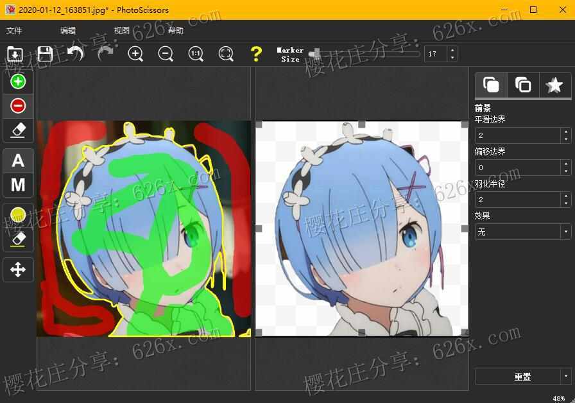Click the Marker Size value field showing 17
The width and height of the screenshot is (575, 403).
pyautogui.click(x=436, y=54)
